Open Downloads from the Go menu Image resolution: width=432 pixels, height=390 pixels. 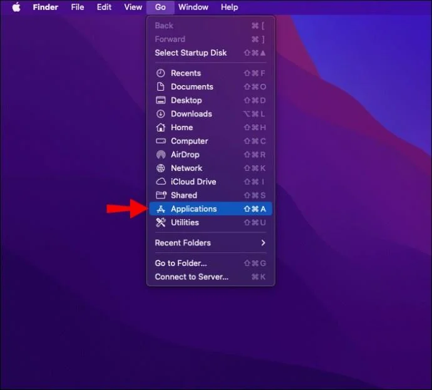[x=211, y=114]
